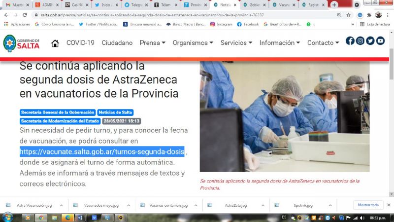394x222 pixels.
Task: Click the clock showing 06:51 p.m.
Action: pyautogui.click(x=378, y=218)
